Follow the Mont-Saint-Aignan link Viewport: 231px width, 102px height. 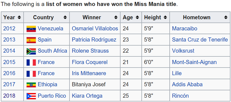pos(194,62)
